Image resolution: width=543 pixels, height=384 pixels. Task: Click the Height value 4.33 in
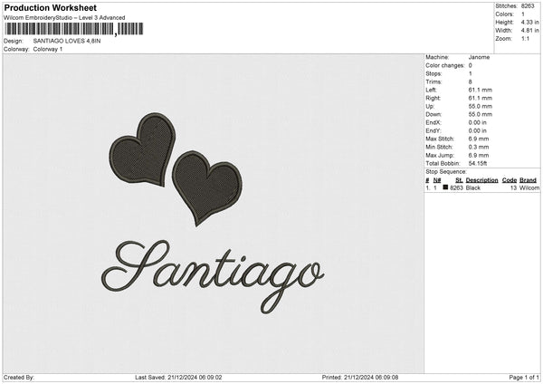point(529,22)
